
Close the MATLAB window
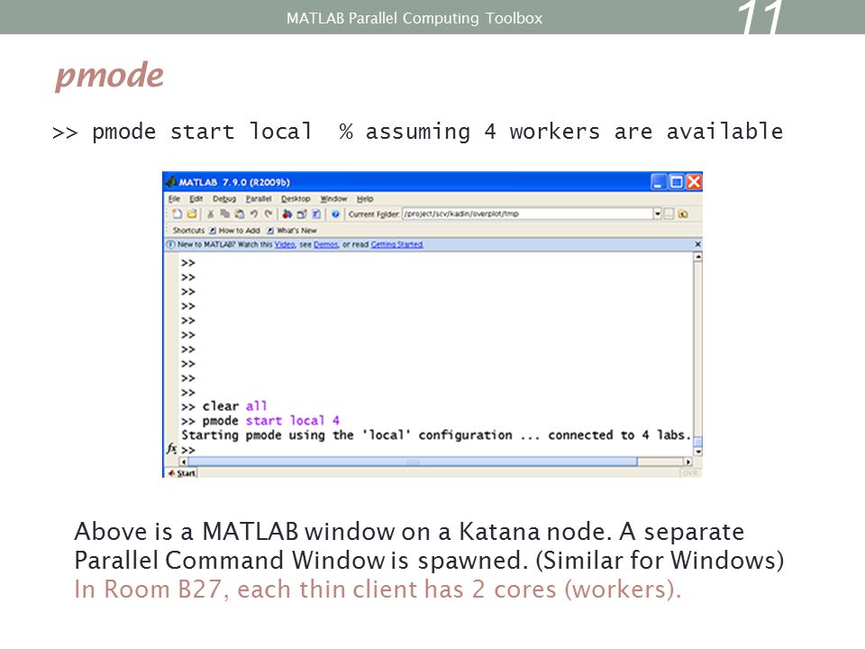[x=694, y=181]
